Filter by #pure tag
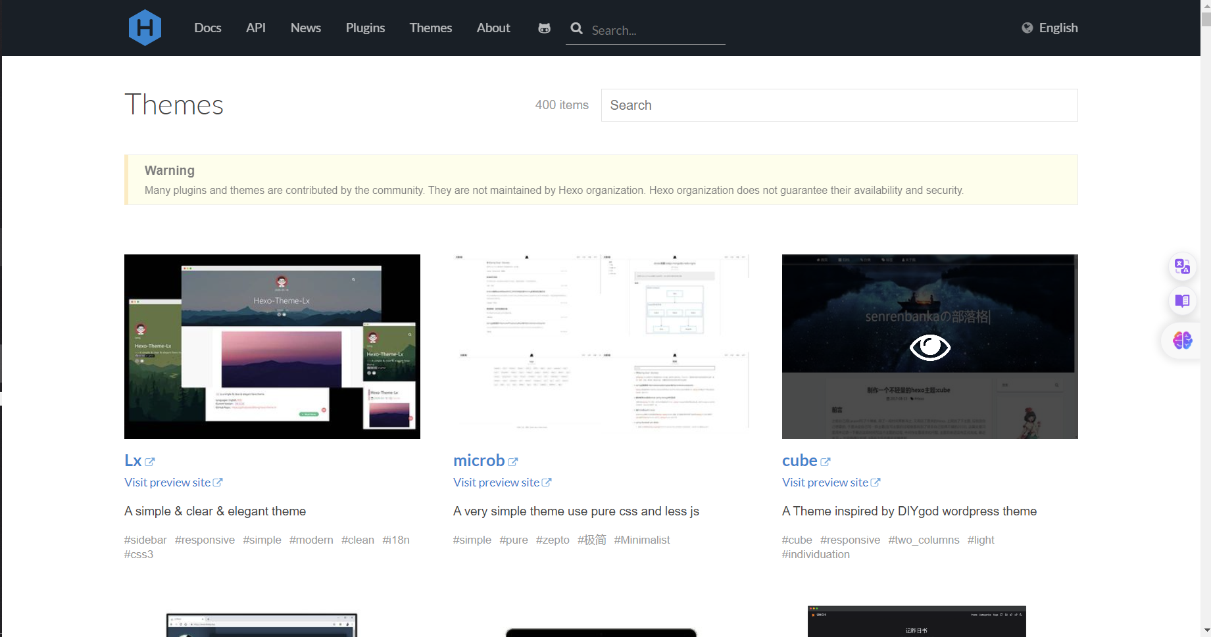 point(514,540)
